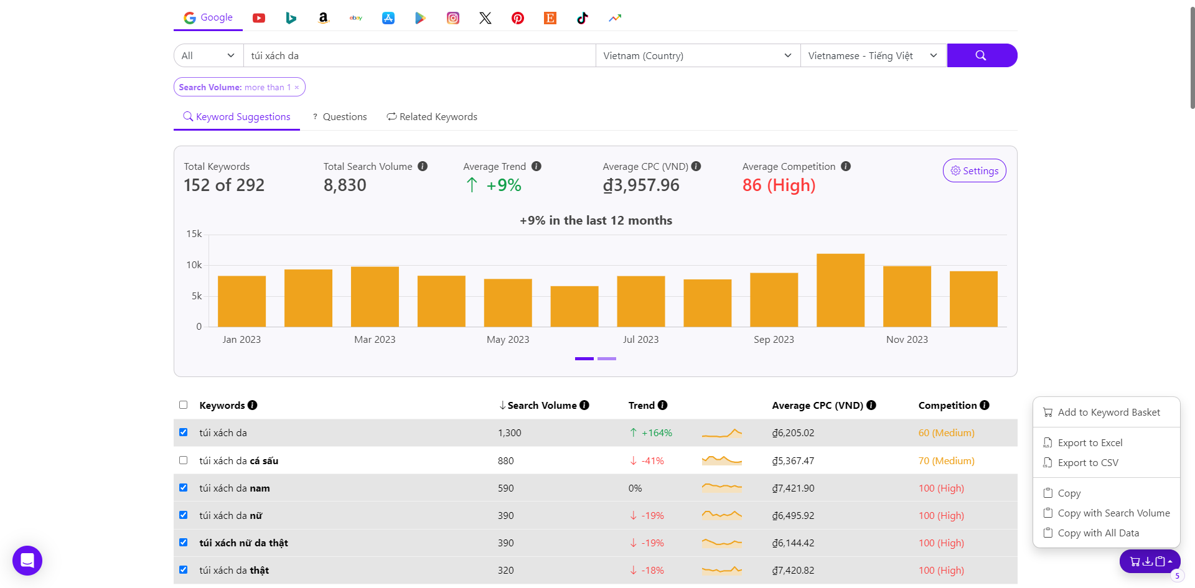Screen dimensions: 1195x588
Task: Switch to the Questions tab
Action: (x=340, y=117)
